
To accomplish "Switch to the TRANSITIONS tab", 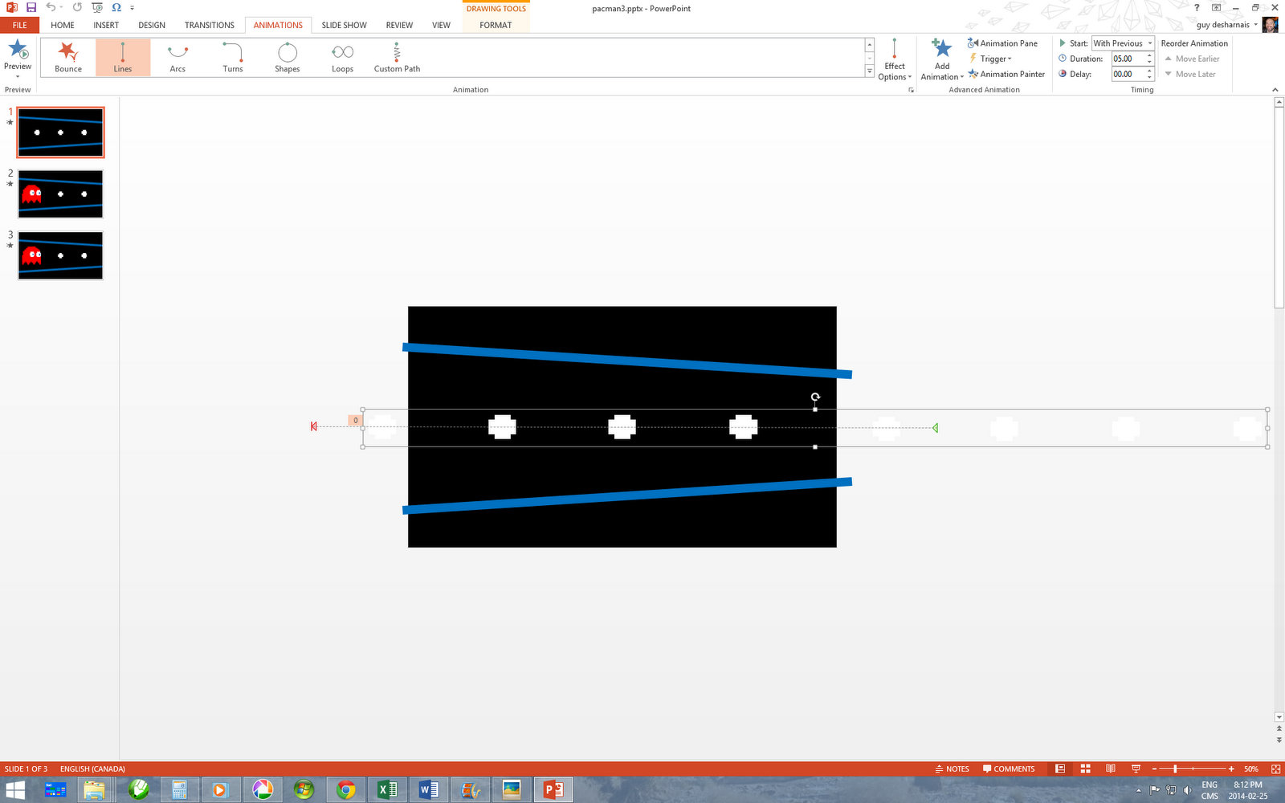I will pos(210,25).
